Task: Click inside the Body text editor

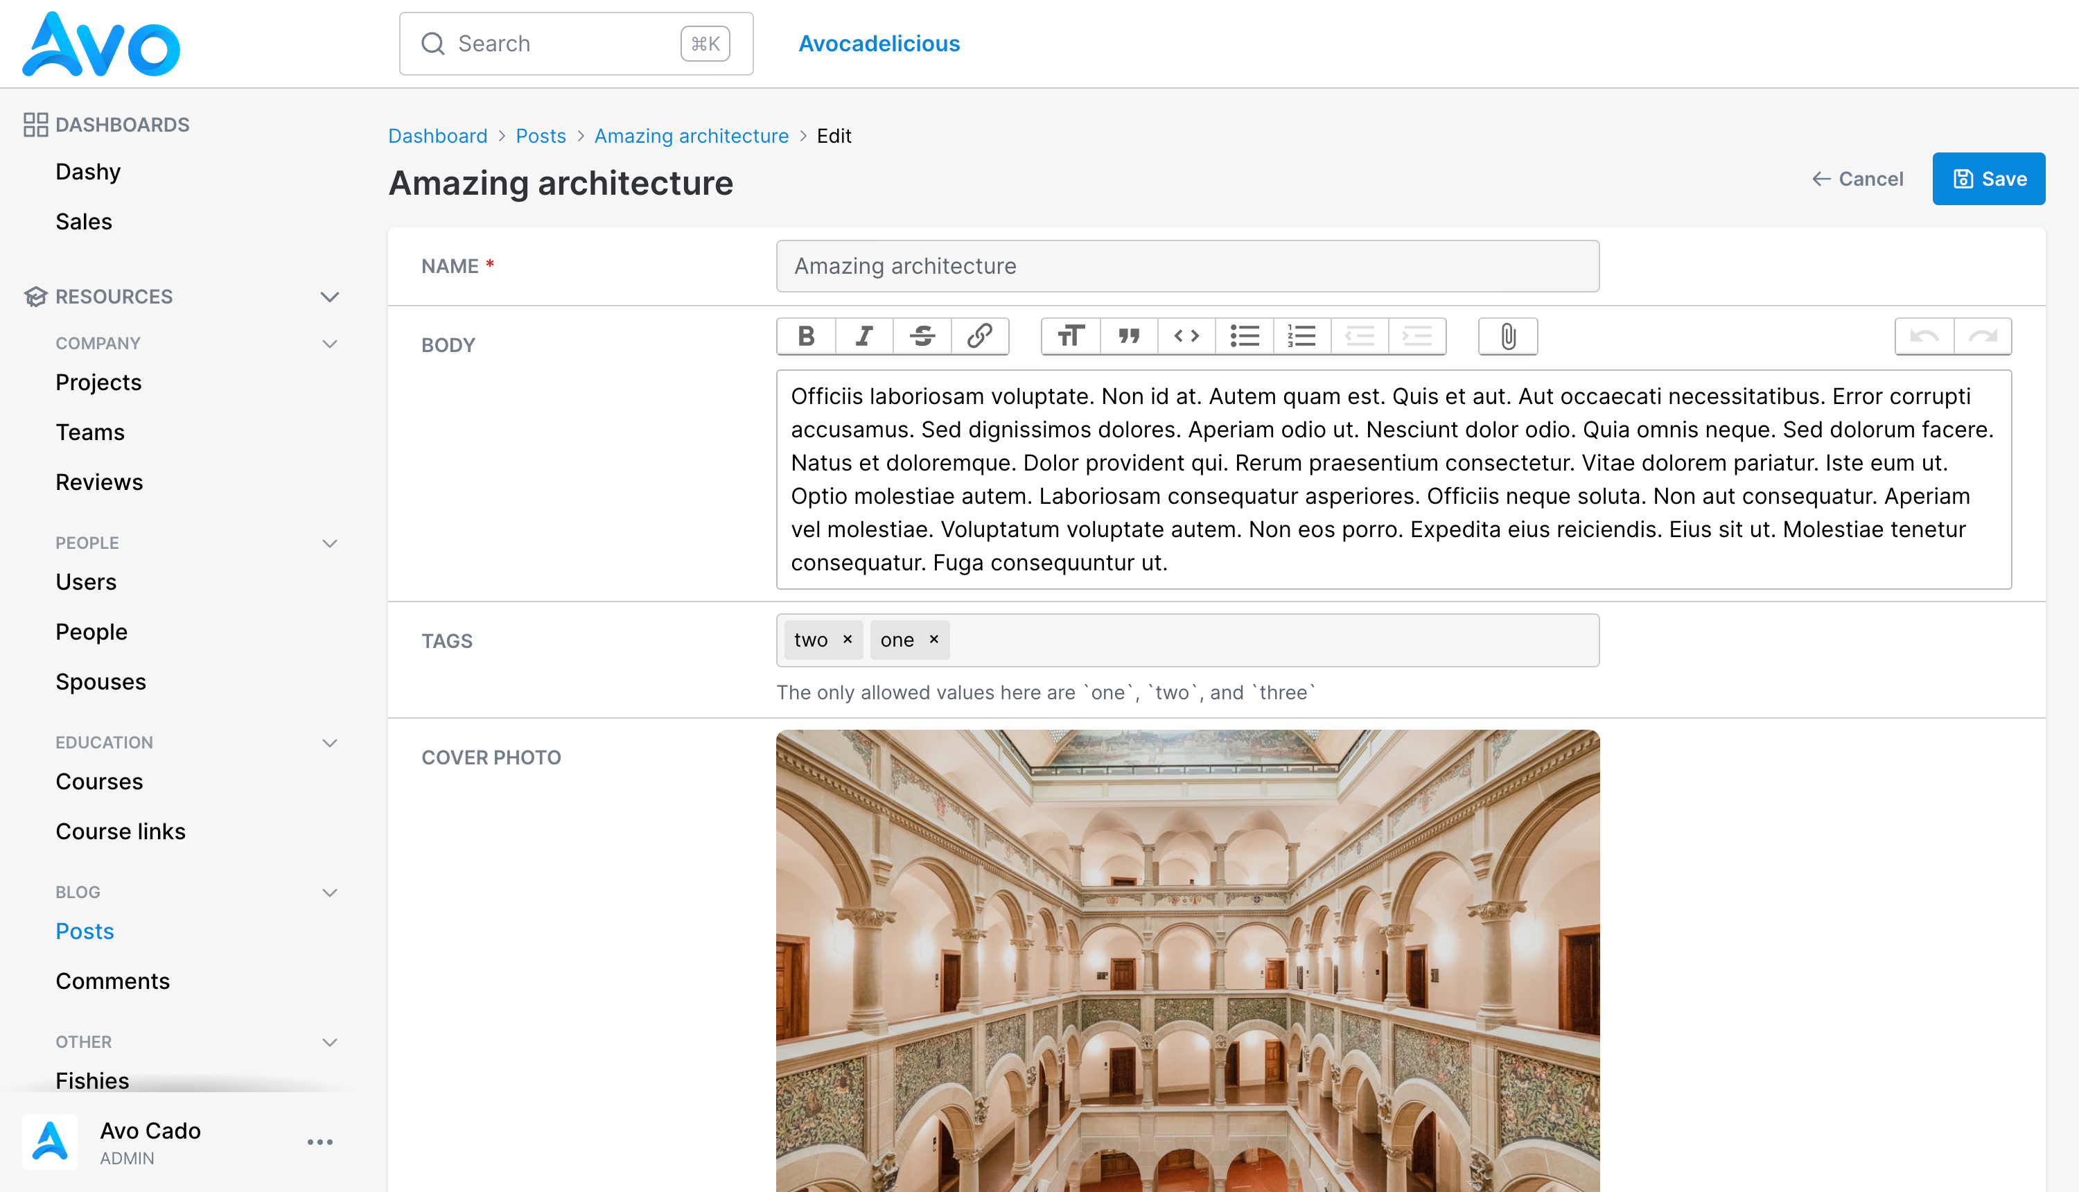Action: tap(1394, 480)
